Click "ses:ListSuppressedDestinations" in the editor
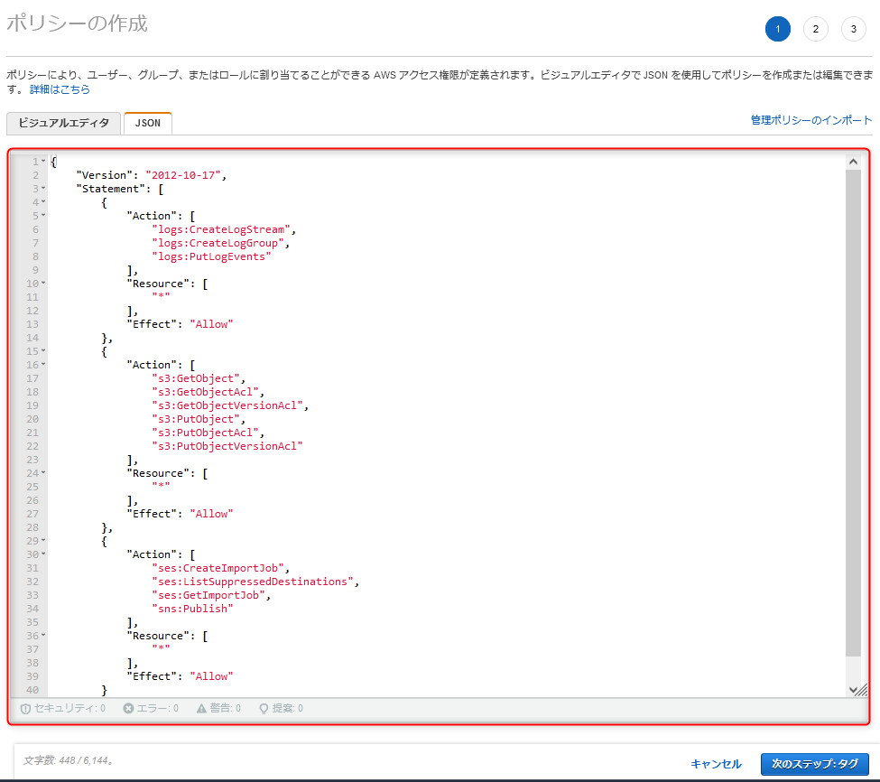Viewport: 880px width, 782px height. (x=253, y=582)
